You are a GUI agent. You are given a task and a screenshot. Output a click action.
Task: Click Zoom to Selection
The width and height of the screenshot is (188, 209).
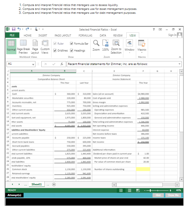tap(116, 47)
